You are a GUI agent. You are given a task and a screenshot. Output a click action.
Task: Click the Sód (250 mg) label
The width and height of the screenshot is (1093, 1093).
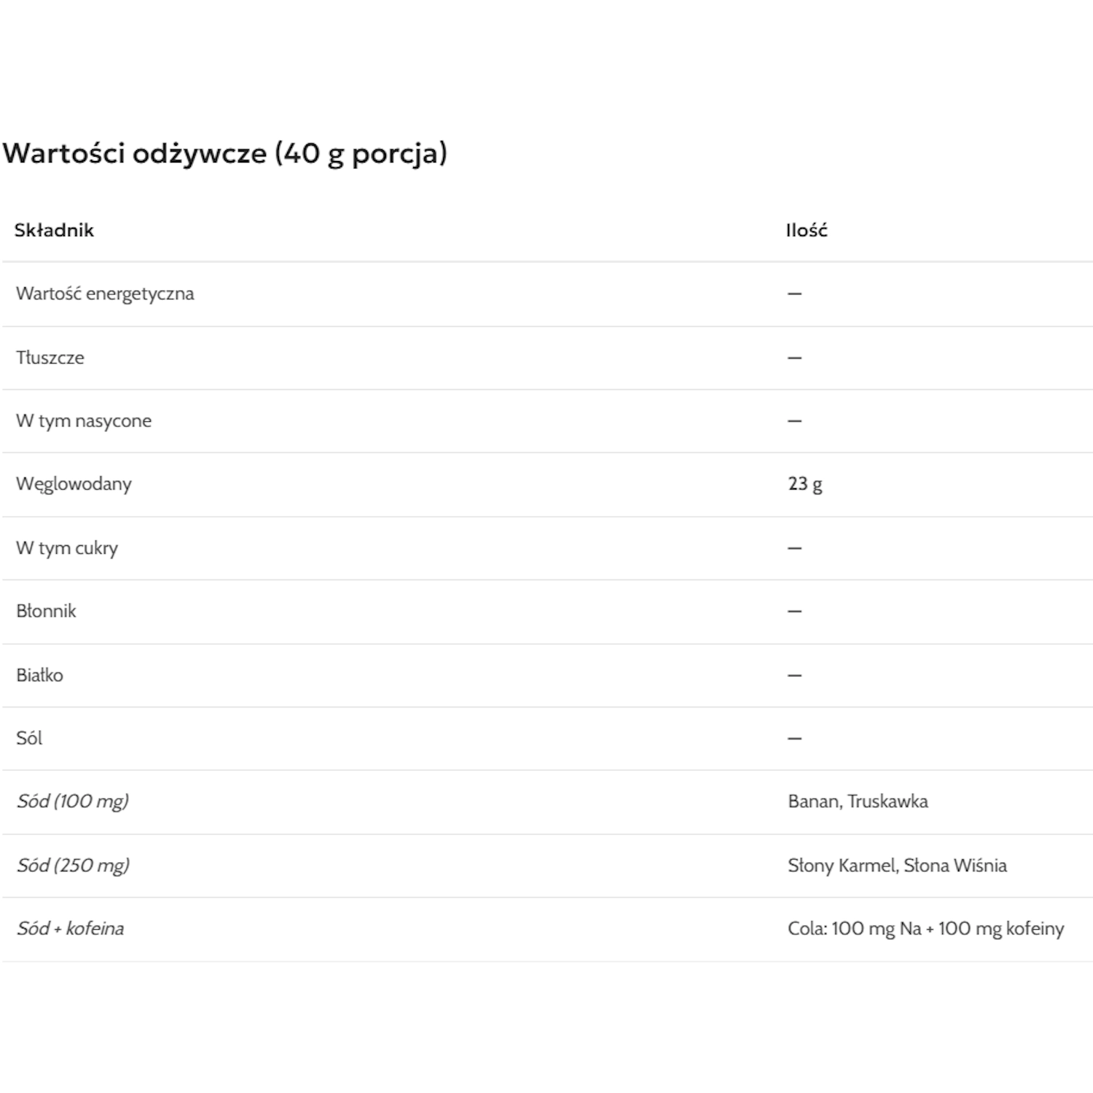pos(73,866)
